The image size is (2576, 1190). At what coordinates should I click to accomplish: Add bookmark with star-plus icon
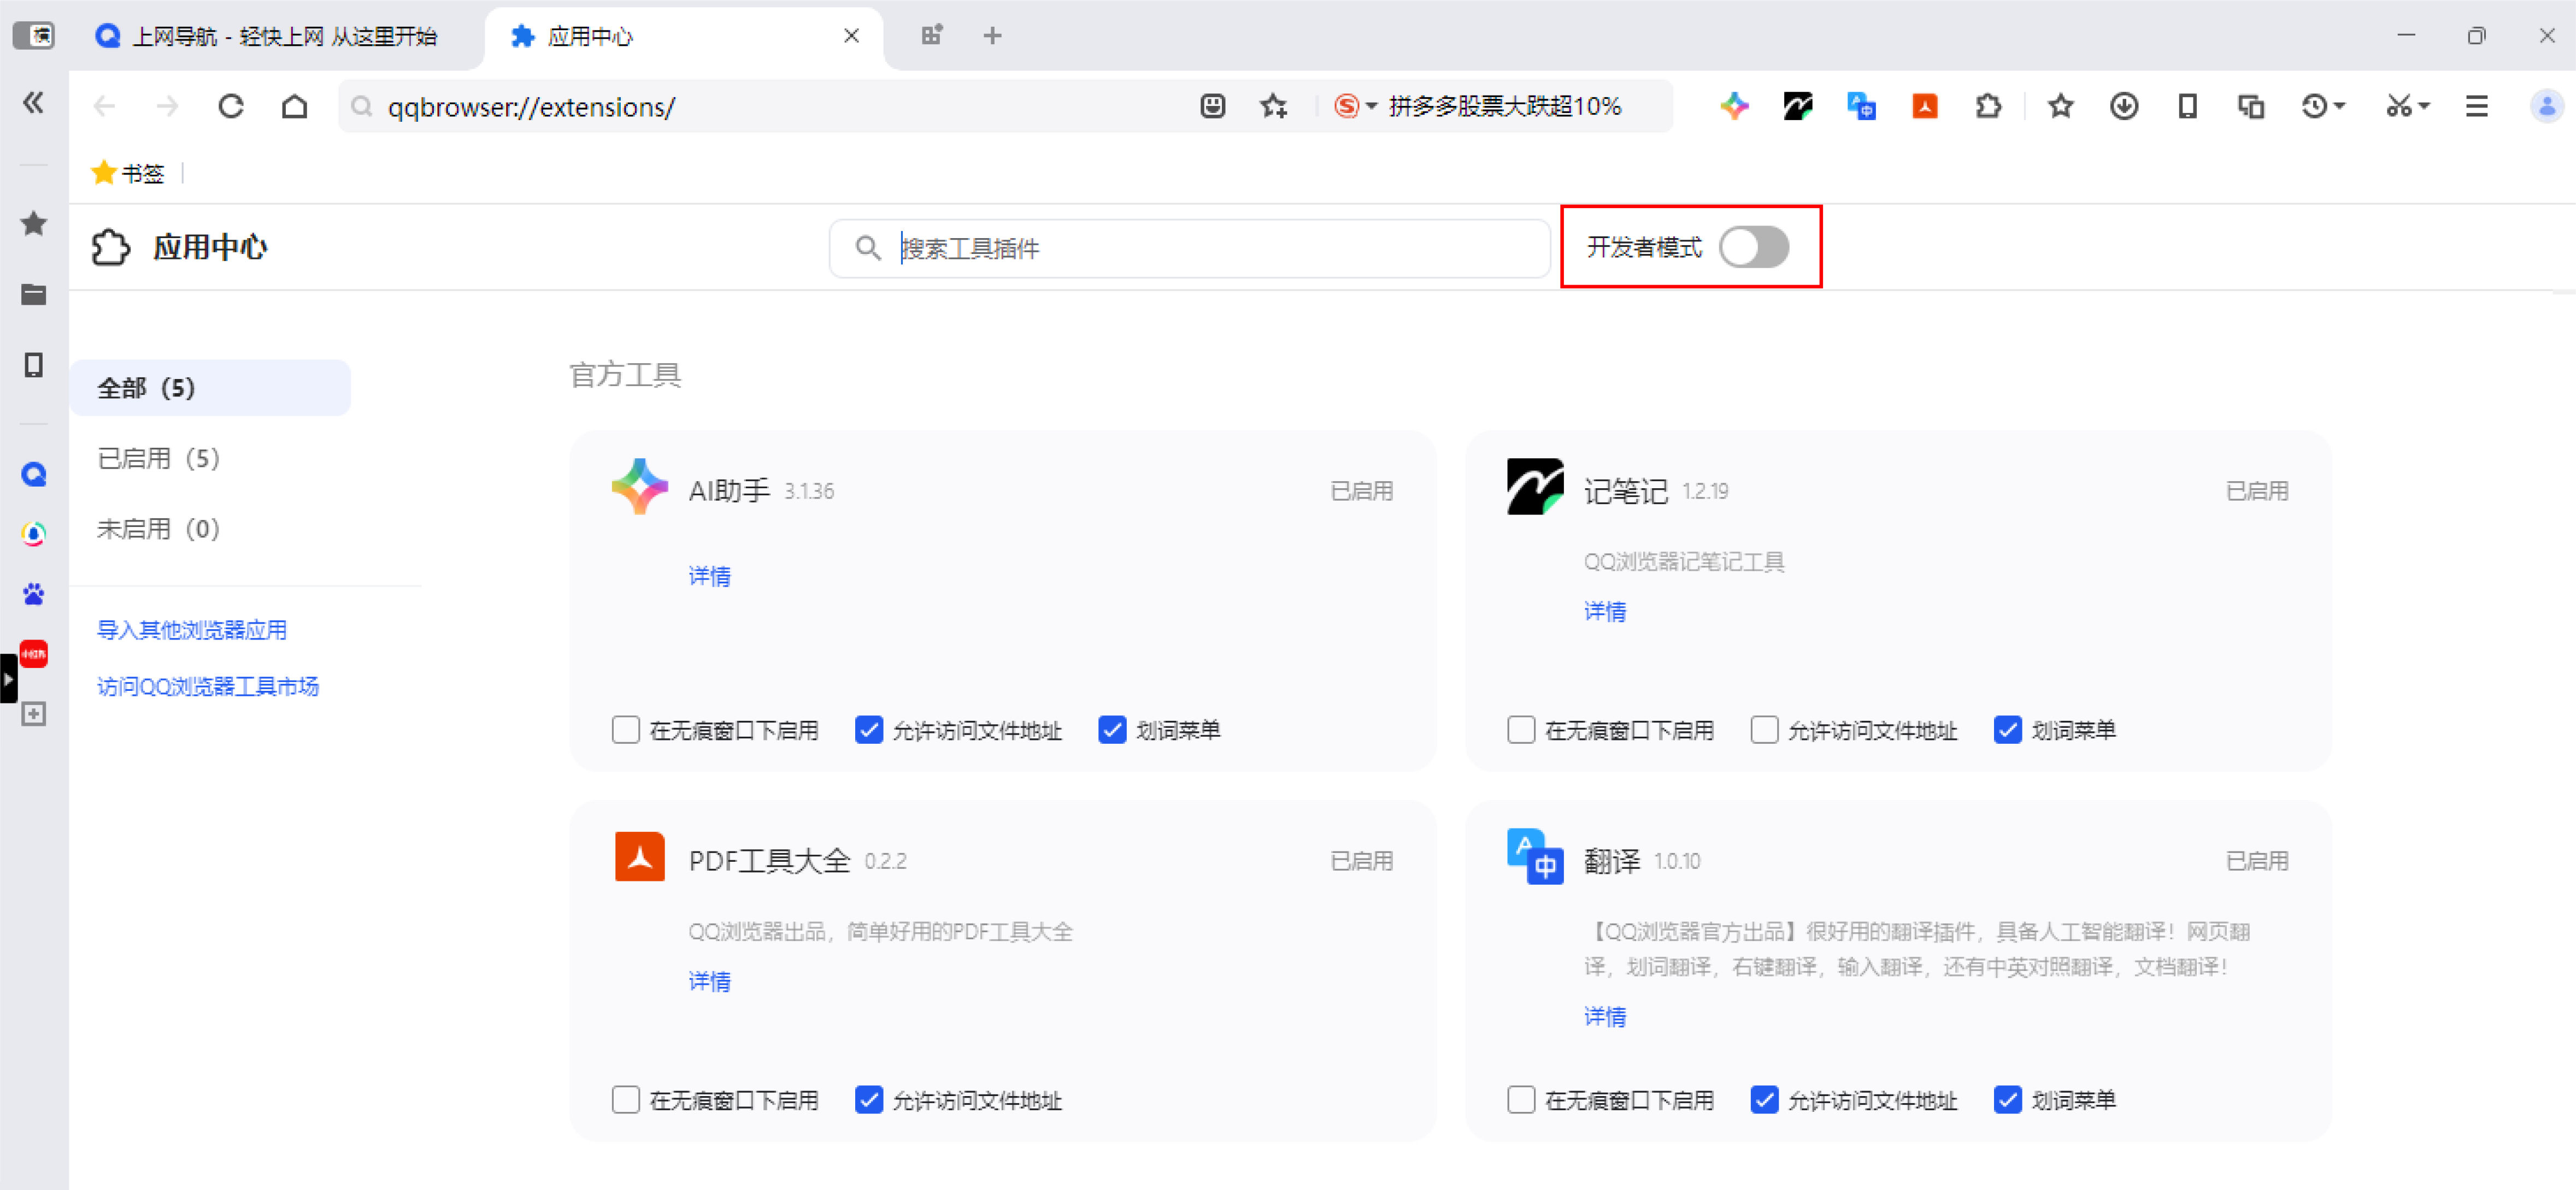pos(1274,106)
